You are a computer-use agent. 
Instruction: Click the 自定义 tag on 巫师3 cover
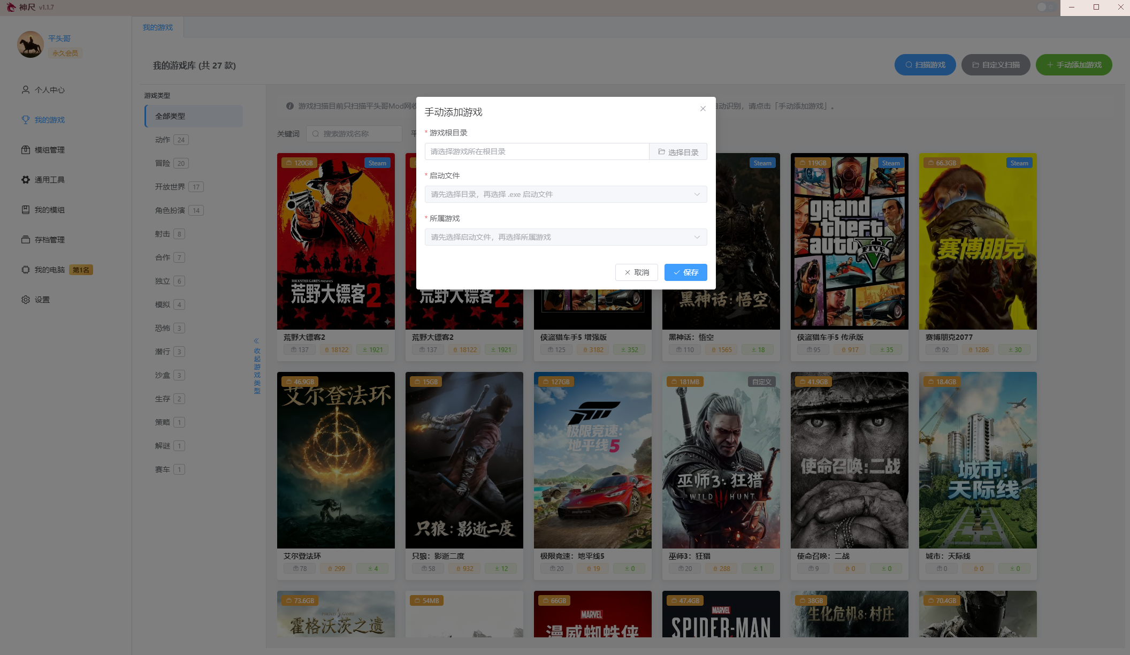[x=761, y=382]
